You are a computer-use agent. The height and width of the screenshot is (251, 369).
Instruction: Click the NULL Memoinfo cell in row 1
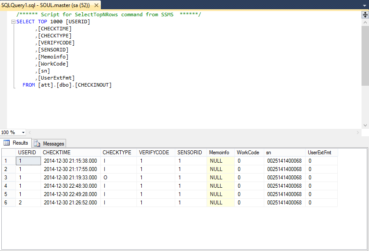click(221, 161)
